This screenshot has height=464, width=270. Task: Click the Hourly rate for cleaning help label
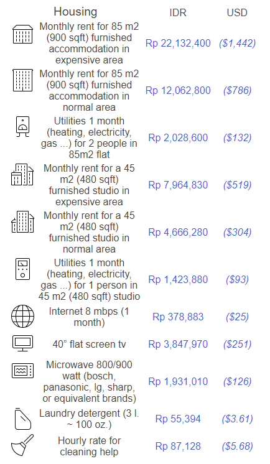coord(89,446)
